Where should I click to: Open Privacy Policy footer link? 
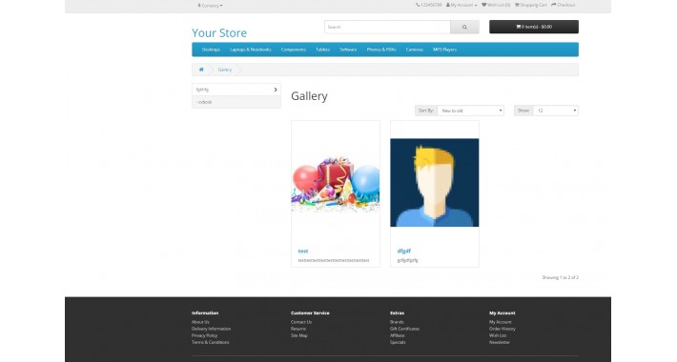[x=205, y=335]
